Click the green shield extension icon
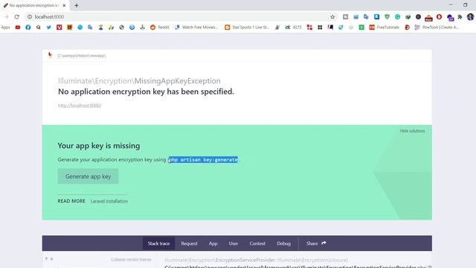The height and width of the screenshot is (268, 476). 387,17
